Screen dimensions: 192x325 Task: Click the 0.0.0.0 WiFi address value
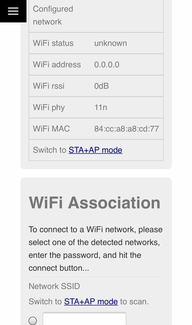coord(107,65)
